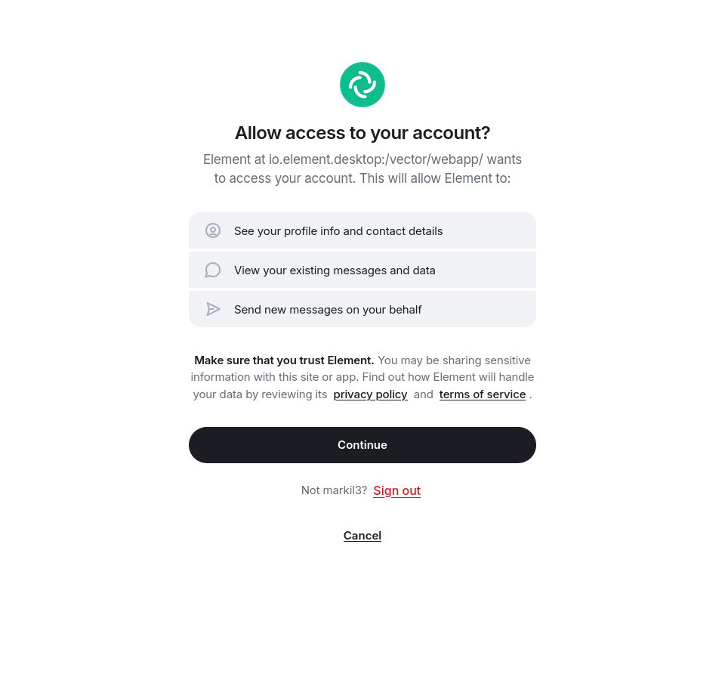Click "Find out how Element will handle" sentence
725x674 pixels.
(x=448, y=377)
